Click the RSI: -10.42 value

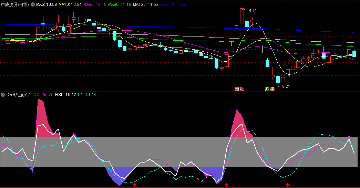click(x=65, y=95)
